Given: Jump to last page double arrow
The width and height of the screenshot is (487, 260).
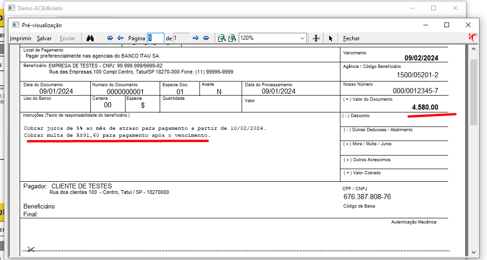Looking at the screenshot, I should click(206, 38).
